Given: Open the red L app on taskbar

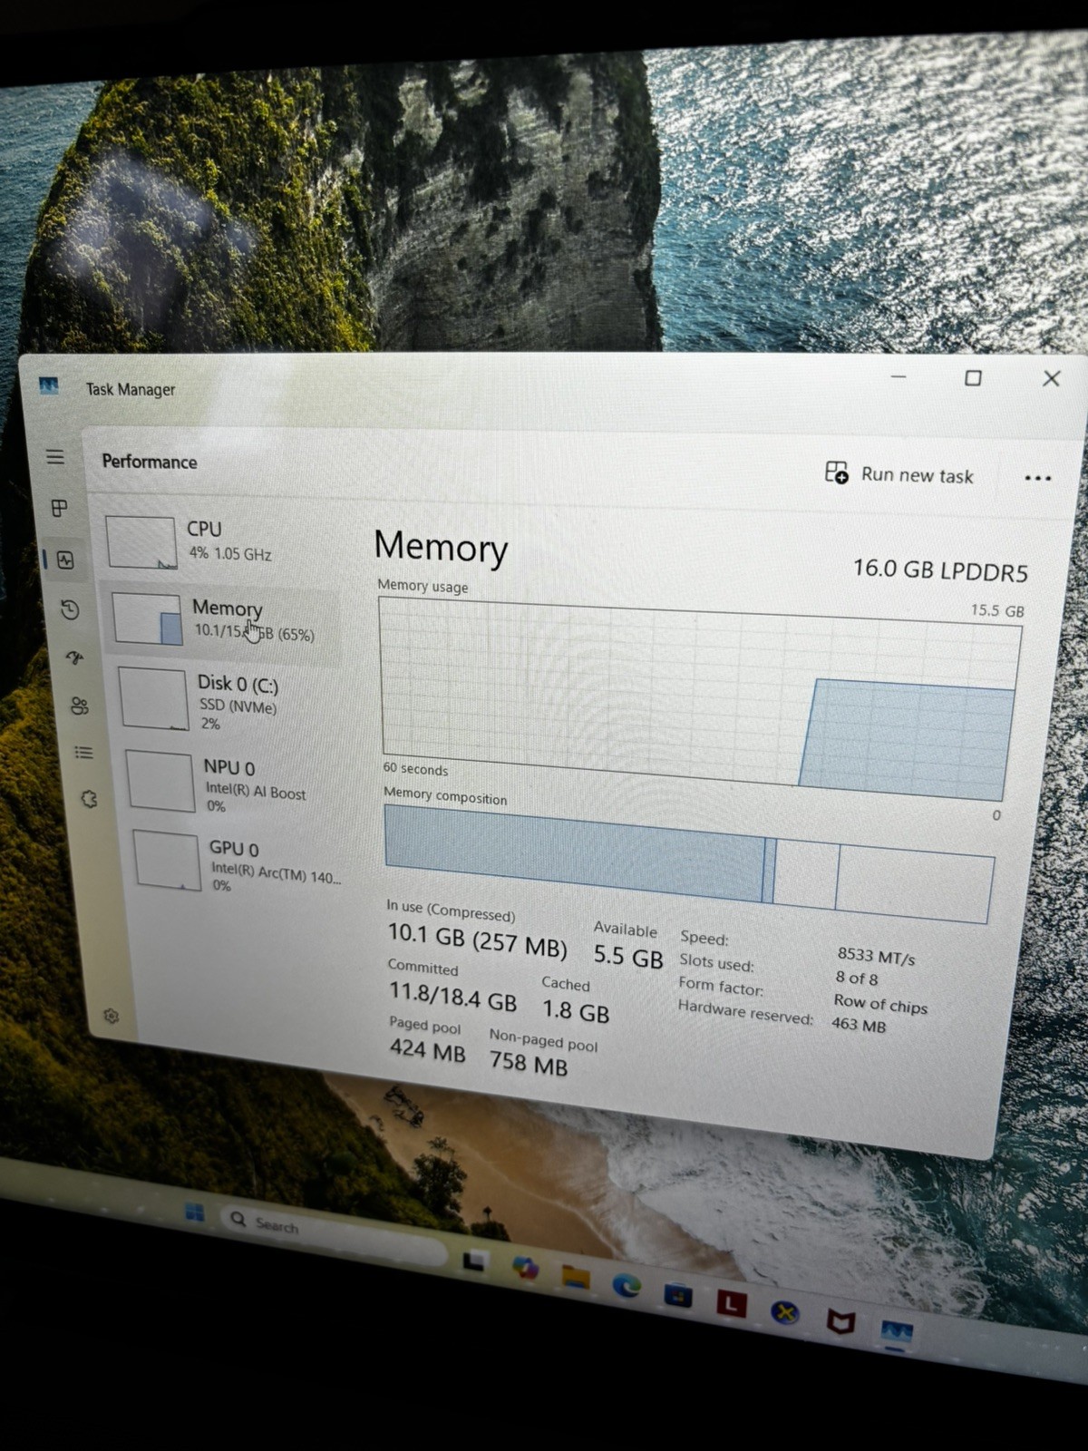Looking at the screenshot, I should (x=732, y=1304).
